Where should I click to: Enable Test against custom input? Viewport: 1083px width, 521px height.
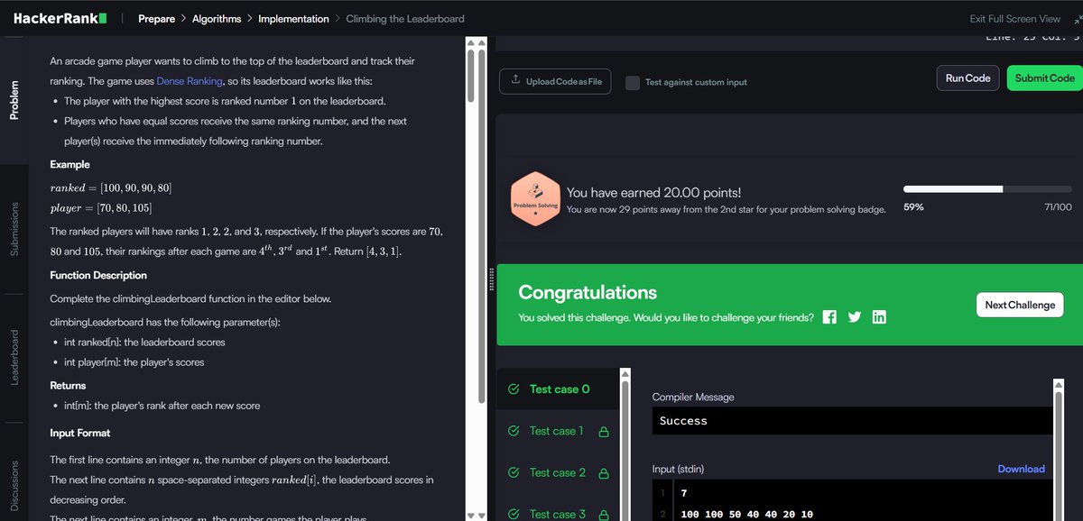point(632,81)
